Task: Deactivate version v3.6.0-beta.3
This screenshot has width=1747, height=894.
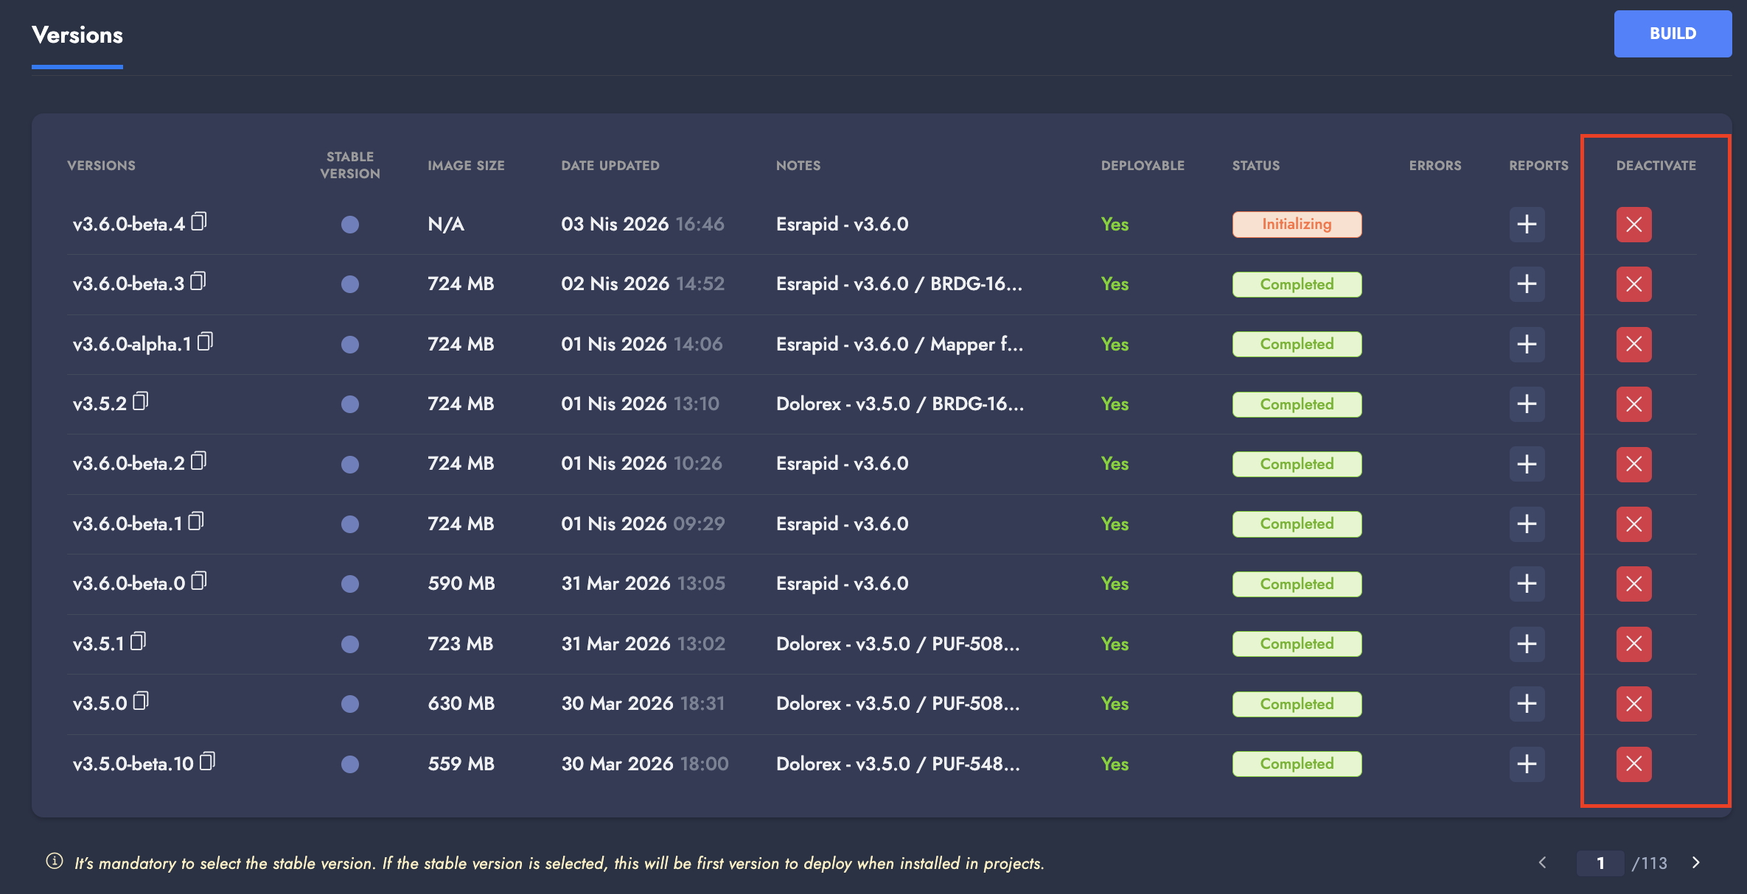Action: 1633,284
